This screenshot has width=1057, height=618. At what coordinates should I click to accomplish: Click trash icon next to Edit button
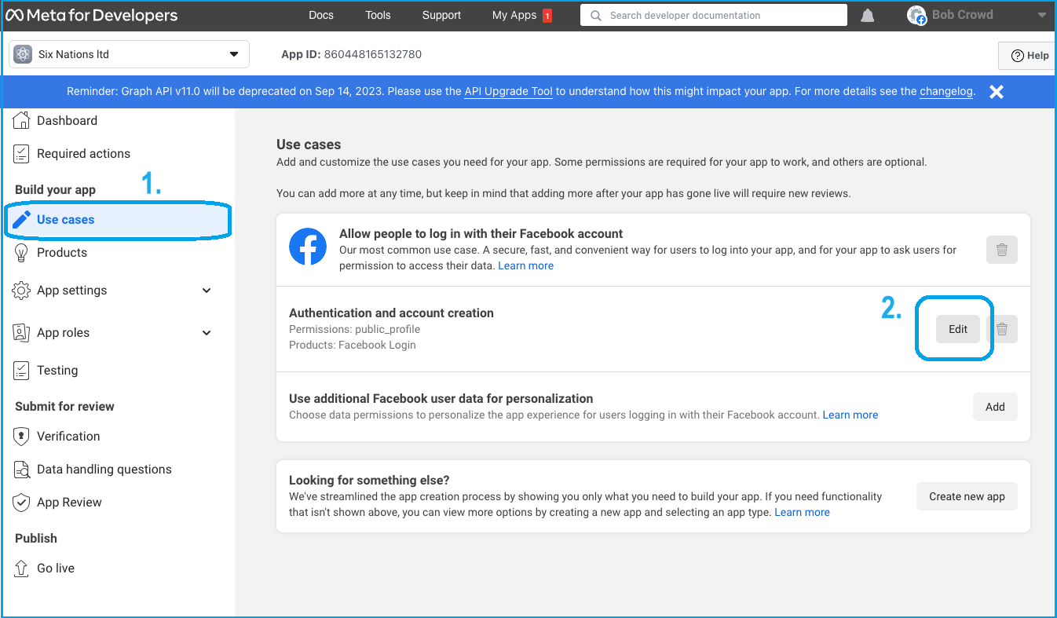(1002, 329)
